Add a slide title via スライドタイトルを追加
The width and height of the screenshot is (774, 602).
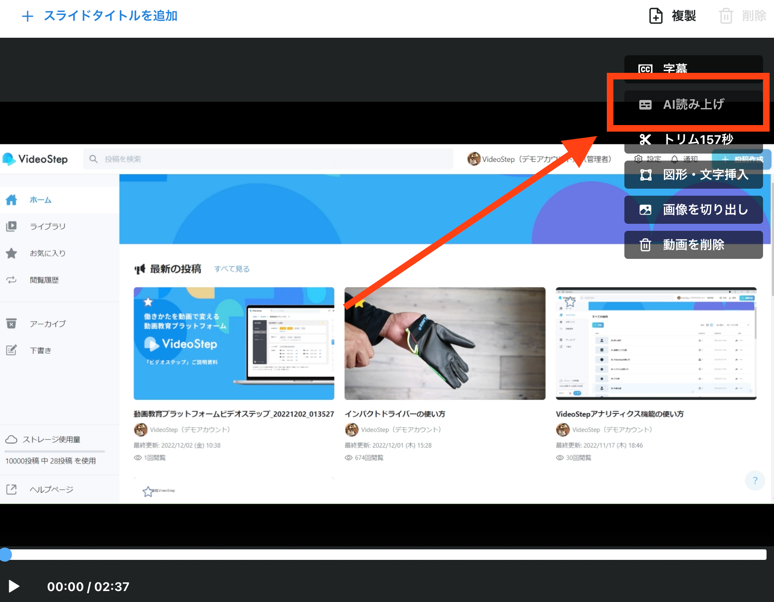pyautogui.click(x=100, y=16)
